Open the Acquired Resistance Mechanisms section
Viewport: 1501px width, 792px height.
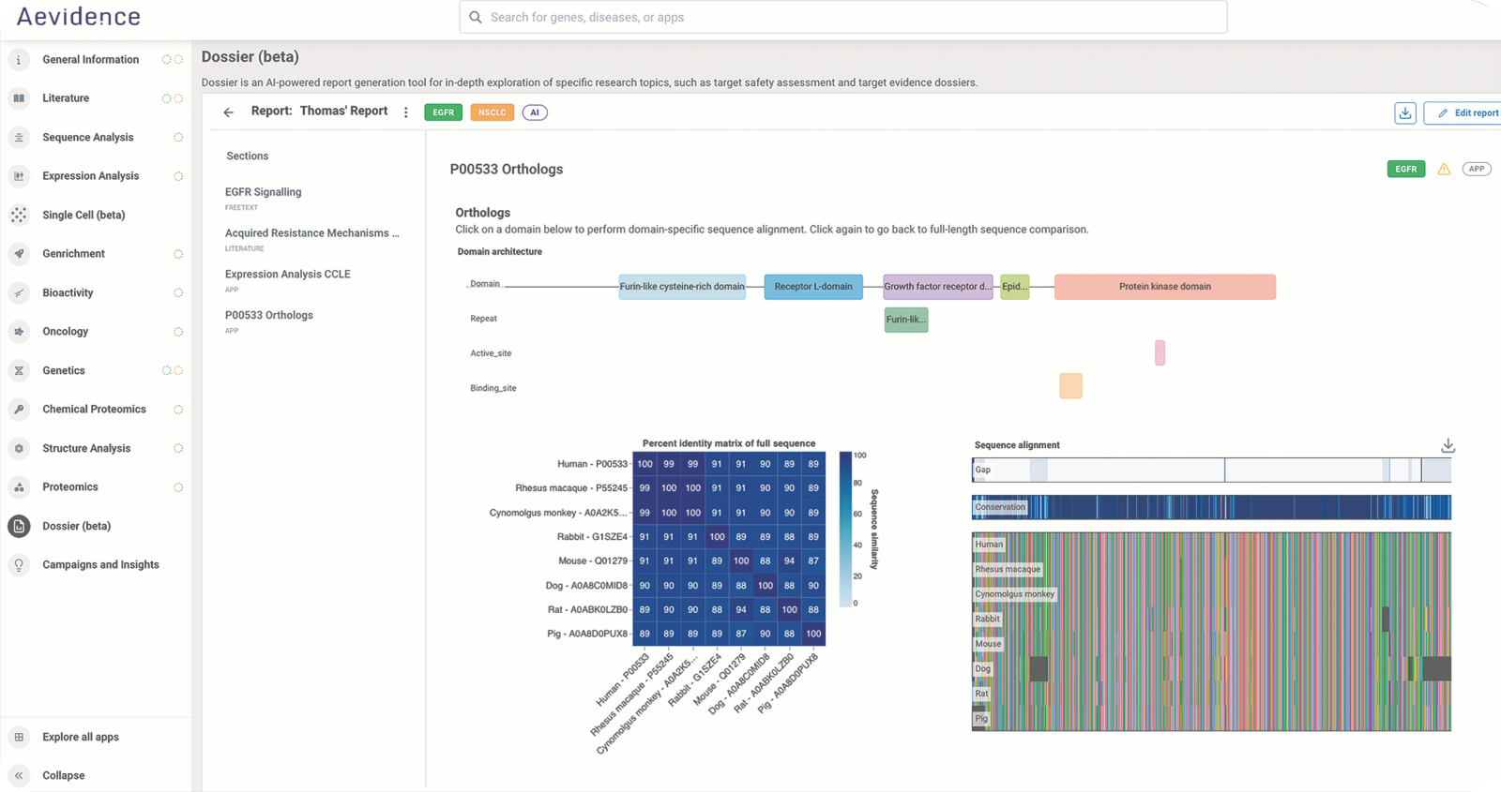[x=312, y=233]
